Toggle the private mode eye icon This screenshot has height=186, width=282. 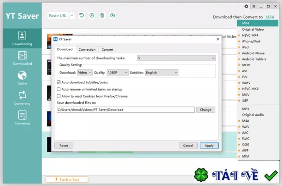[112, 15]
